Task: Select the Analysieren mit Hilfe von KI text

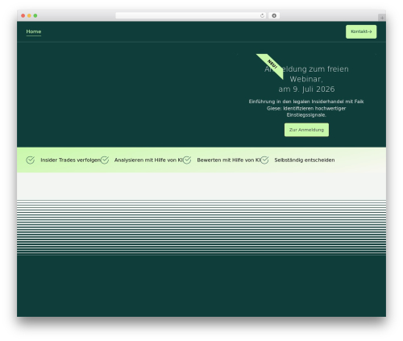Action: 148,160
